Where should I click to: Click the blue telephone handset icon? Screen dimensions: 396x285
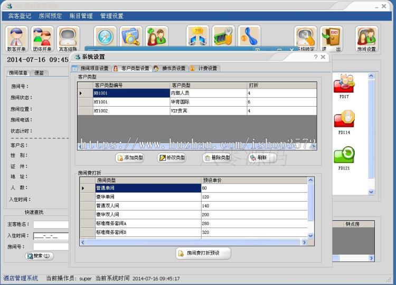click(x=249, y=36)
